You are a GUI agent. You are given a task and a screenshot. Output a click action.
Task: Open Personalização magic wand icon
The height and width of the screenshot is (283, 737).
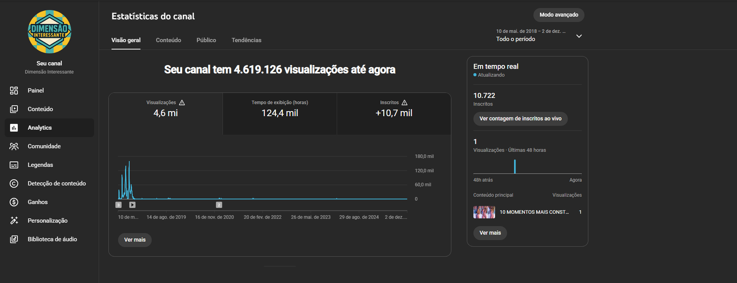pyautogui.click(x=14, y=221)
